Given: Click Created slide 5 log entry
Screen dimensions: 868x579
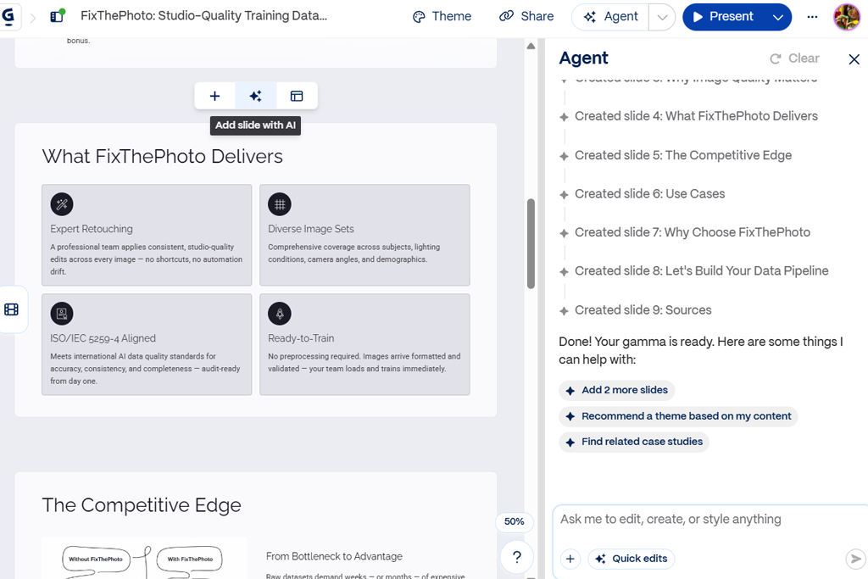Looking at the screenshot, I should 683,155.
